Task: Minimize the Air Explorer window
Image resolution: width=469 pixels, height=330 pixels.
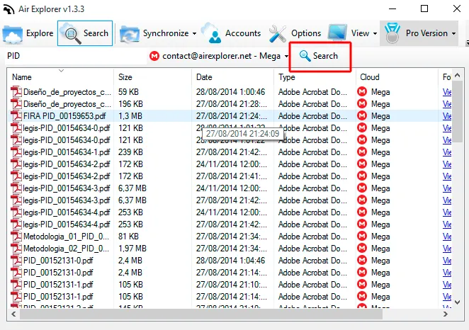Action: coord(392,8)
